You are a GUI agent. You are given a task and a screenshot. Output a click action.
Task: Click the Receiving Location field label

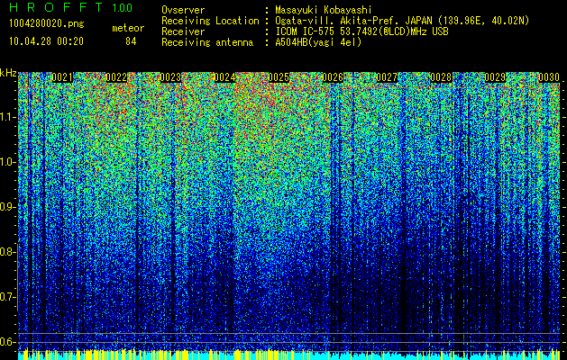[x=210, y=21]
